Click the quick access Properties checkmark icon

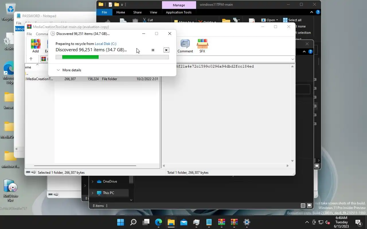pos(110,5)
